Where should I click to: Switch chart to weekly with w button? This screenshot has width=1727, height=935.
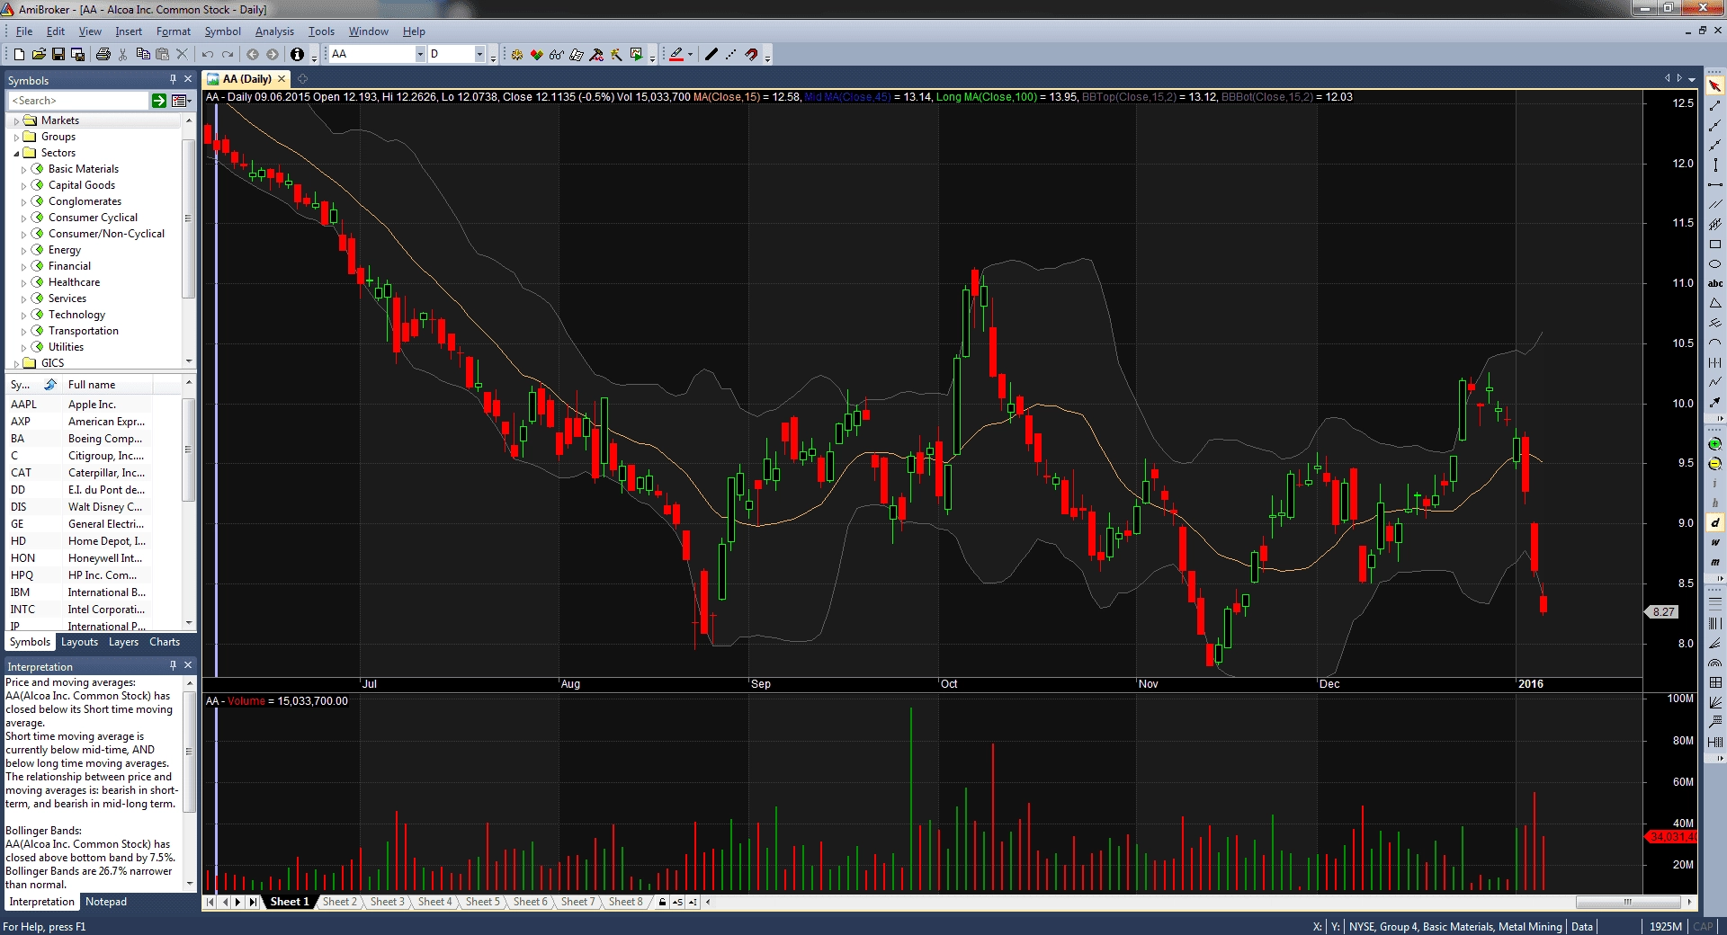click(1715, 543)
